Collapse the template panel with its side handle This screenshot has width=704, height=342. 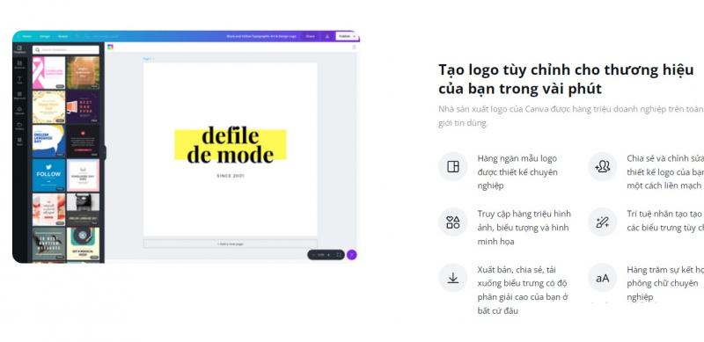coord(105,152)
